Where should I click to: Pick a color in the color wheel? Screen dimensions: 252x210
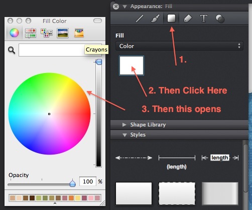49,113
